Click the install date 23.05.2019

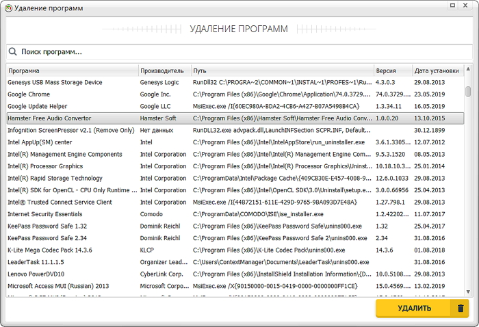(430, 94)
